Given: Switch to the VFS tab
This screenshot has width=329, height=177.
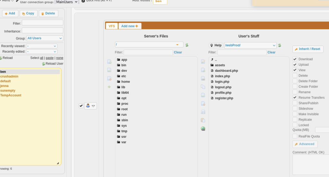Looking at the screenshot, I should pyautogui.click(x=111, y=26).
